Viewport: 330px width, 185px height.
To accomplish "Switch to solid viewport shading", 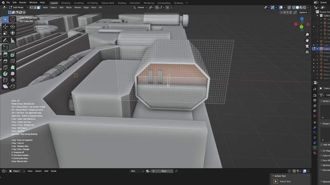I will click(x=298, y=7).
